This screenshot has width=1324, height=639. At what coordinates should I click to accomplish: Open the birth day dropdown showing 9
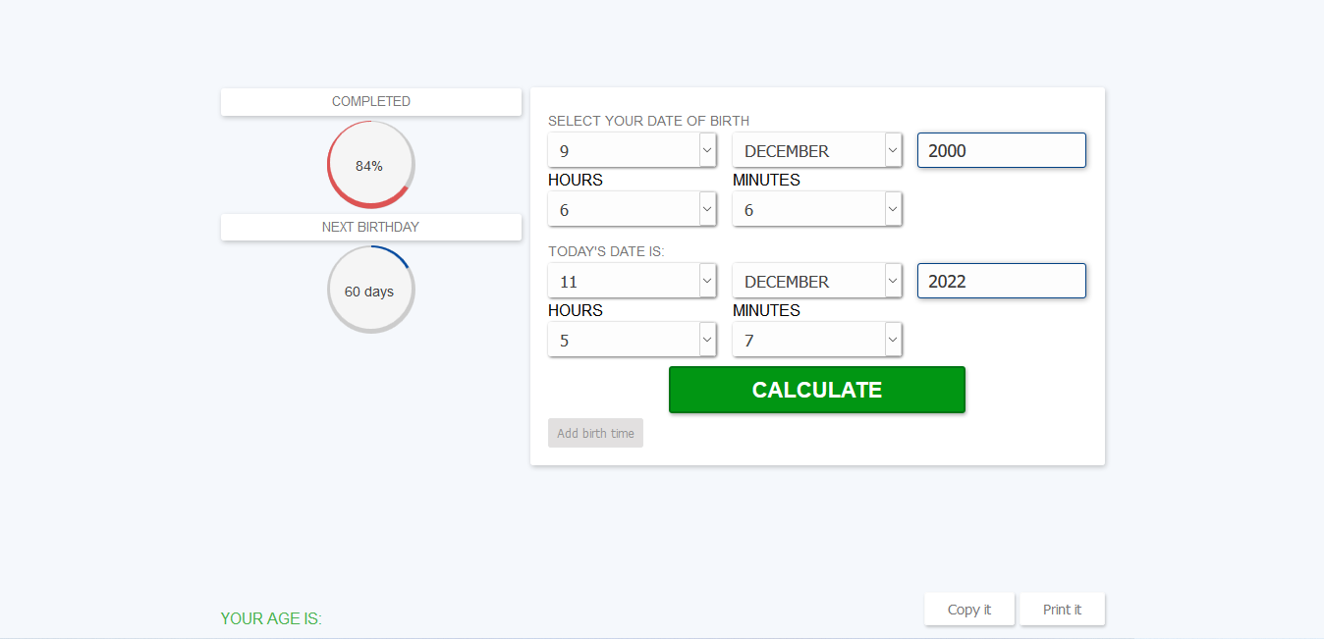[633, 150]
